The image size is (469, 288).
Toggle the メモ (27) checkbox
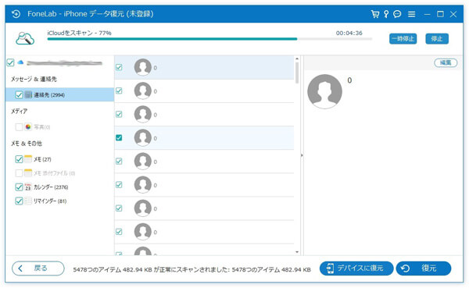(x=19, y=159)
